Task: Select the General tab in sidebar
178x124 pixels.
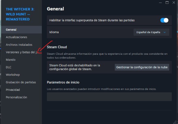Action: click(21, 30)
